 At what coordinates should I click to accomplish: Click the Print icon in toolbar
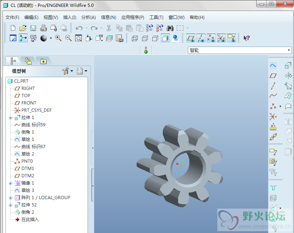(x=43, y=28)
